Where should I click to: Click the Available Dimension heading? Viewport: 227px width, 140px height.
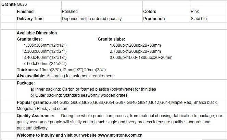tap(37, 33)
